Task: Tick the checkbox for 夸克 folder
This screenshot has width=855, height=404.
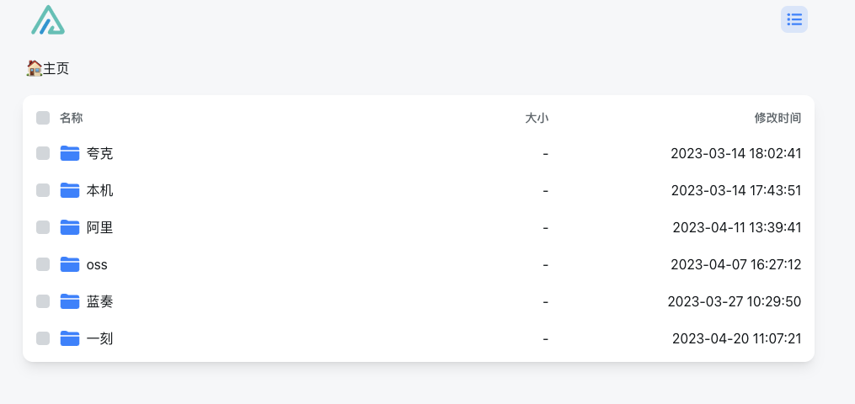Action: pyautogui.click(x=43, y=153)
